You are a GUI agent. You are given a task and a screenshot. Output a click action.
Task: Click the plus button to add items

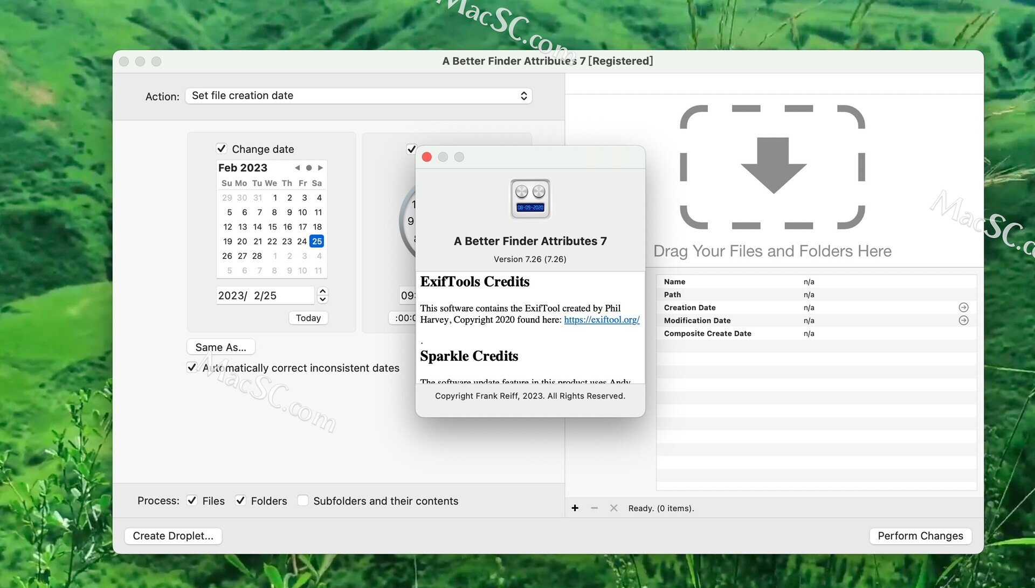(574, 508)
